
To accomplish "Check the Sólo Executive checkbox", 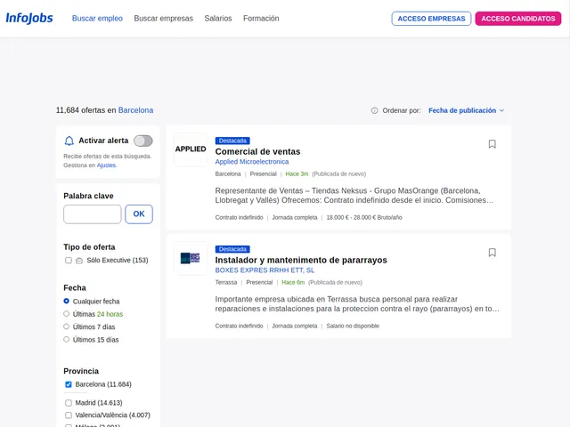I will pos(69,261).
